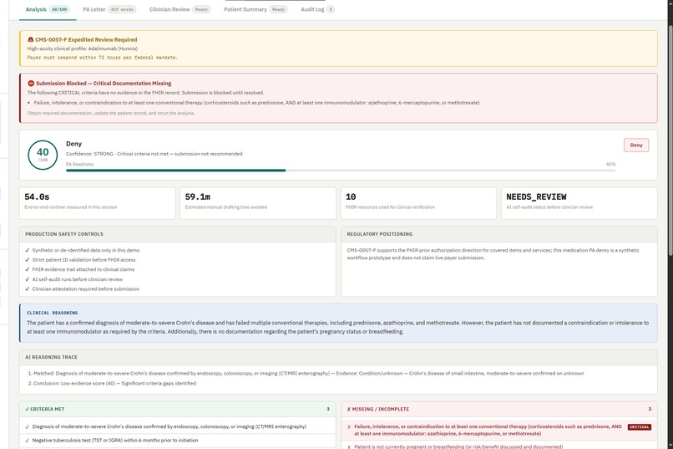Image resolution: width=673 pixels, height=449 pixels.
Task: Click the siren icon beside CMS-0057-F Expedited Review
Action: (x=30, y=39)
